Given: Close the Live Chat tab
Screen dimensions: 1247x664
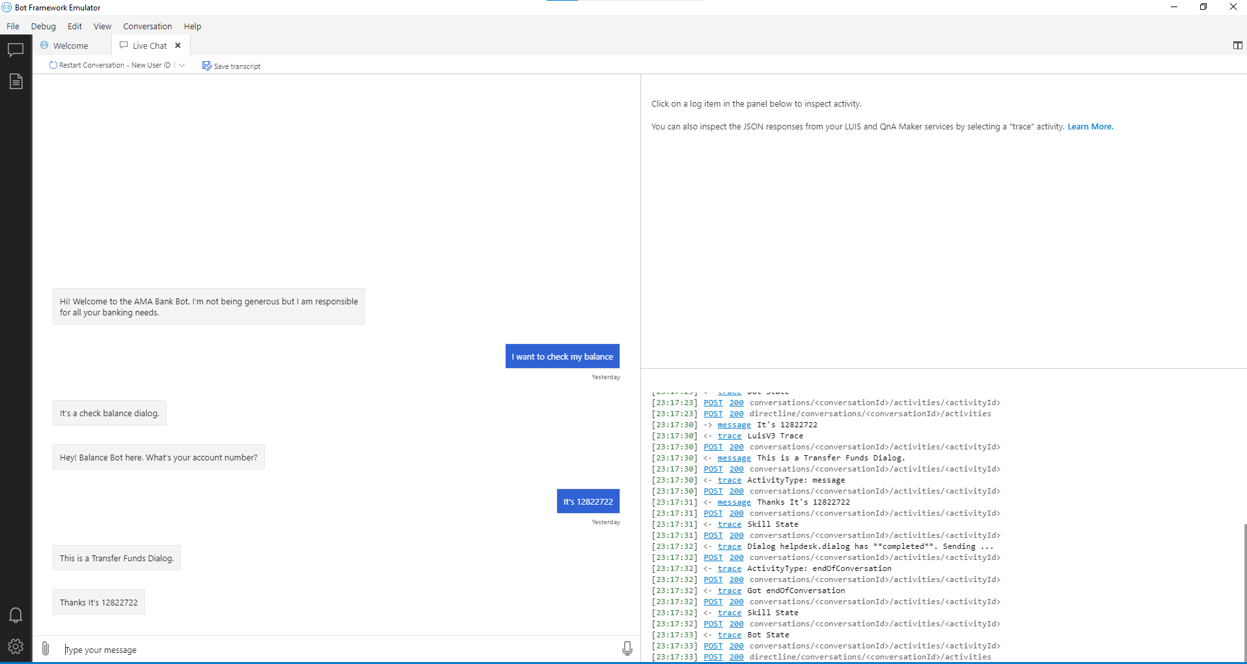Looking at the screenshot, I should 178,46.
